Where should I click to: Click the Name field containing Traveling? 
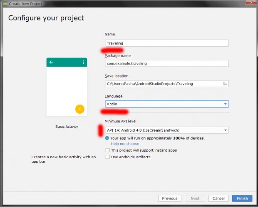tap(167, 43)
